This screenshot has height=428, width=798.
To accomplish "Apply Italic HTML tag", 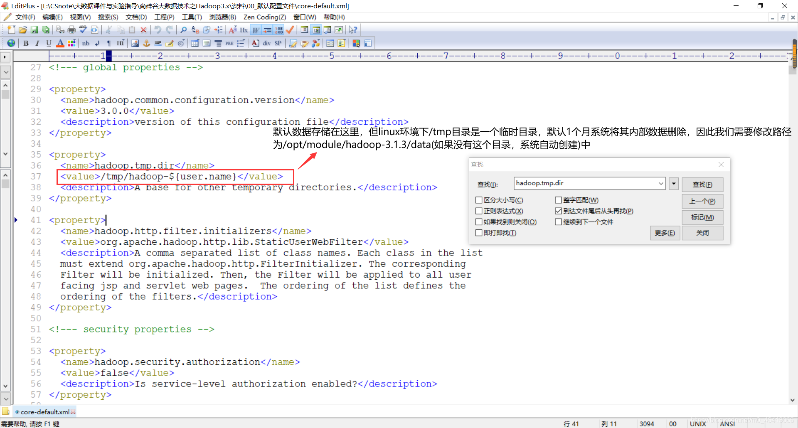I will point(37,43).
